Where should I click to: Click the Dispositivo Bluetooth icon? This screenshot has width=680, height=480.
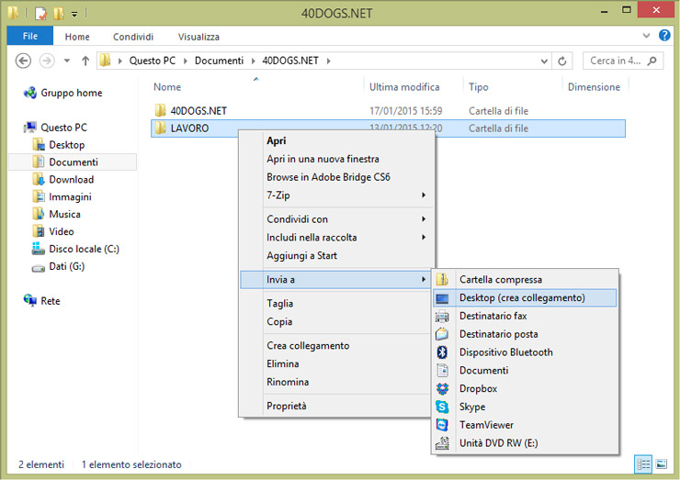pos(442,352)
